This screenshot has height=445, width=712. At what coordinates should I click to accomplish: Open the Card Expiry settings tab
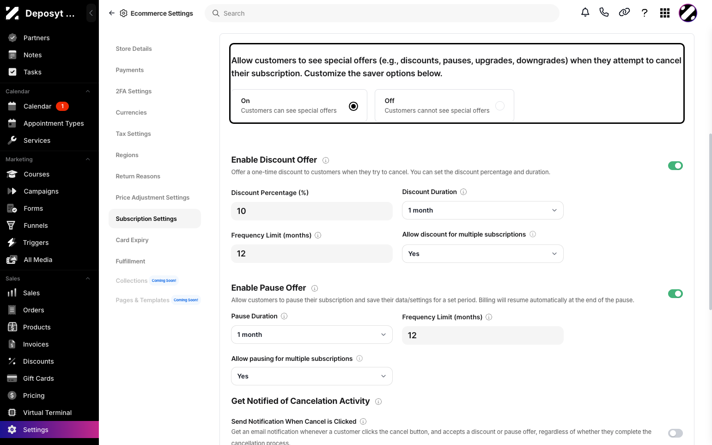click(132, 240)
